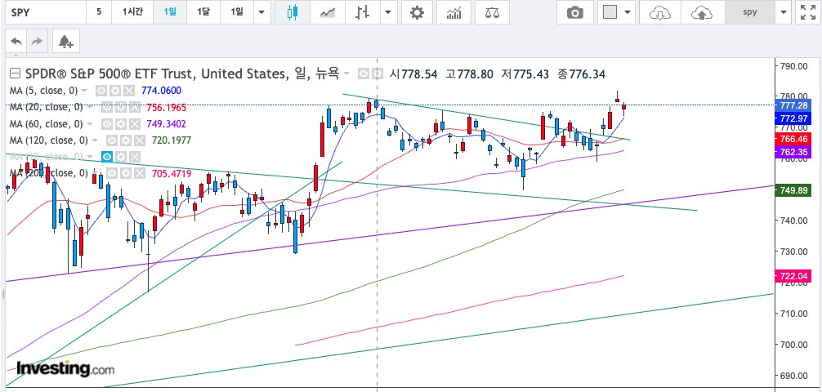Viewport: 822px width, 392px height.
Task: Select the 1시간 interval
Action: (132, 12)
